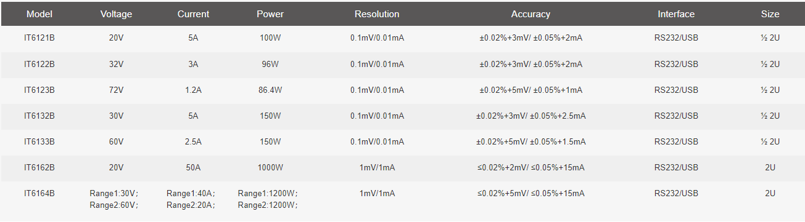Select the 1000W power cell

(x=270, y=167)
